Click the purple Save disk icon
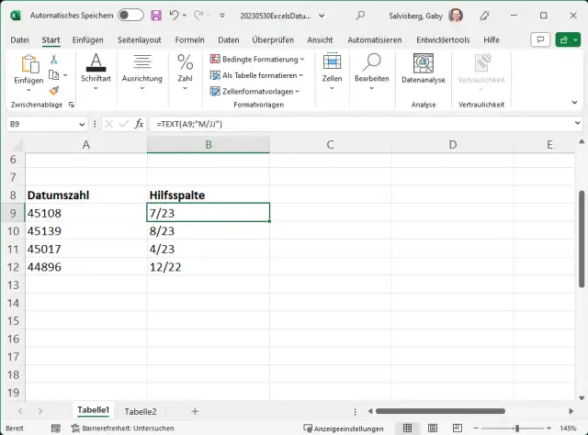 click(156, 16)
